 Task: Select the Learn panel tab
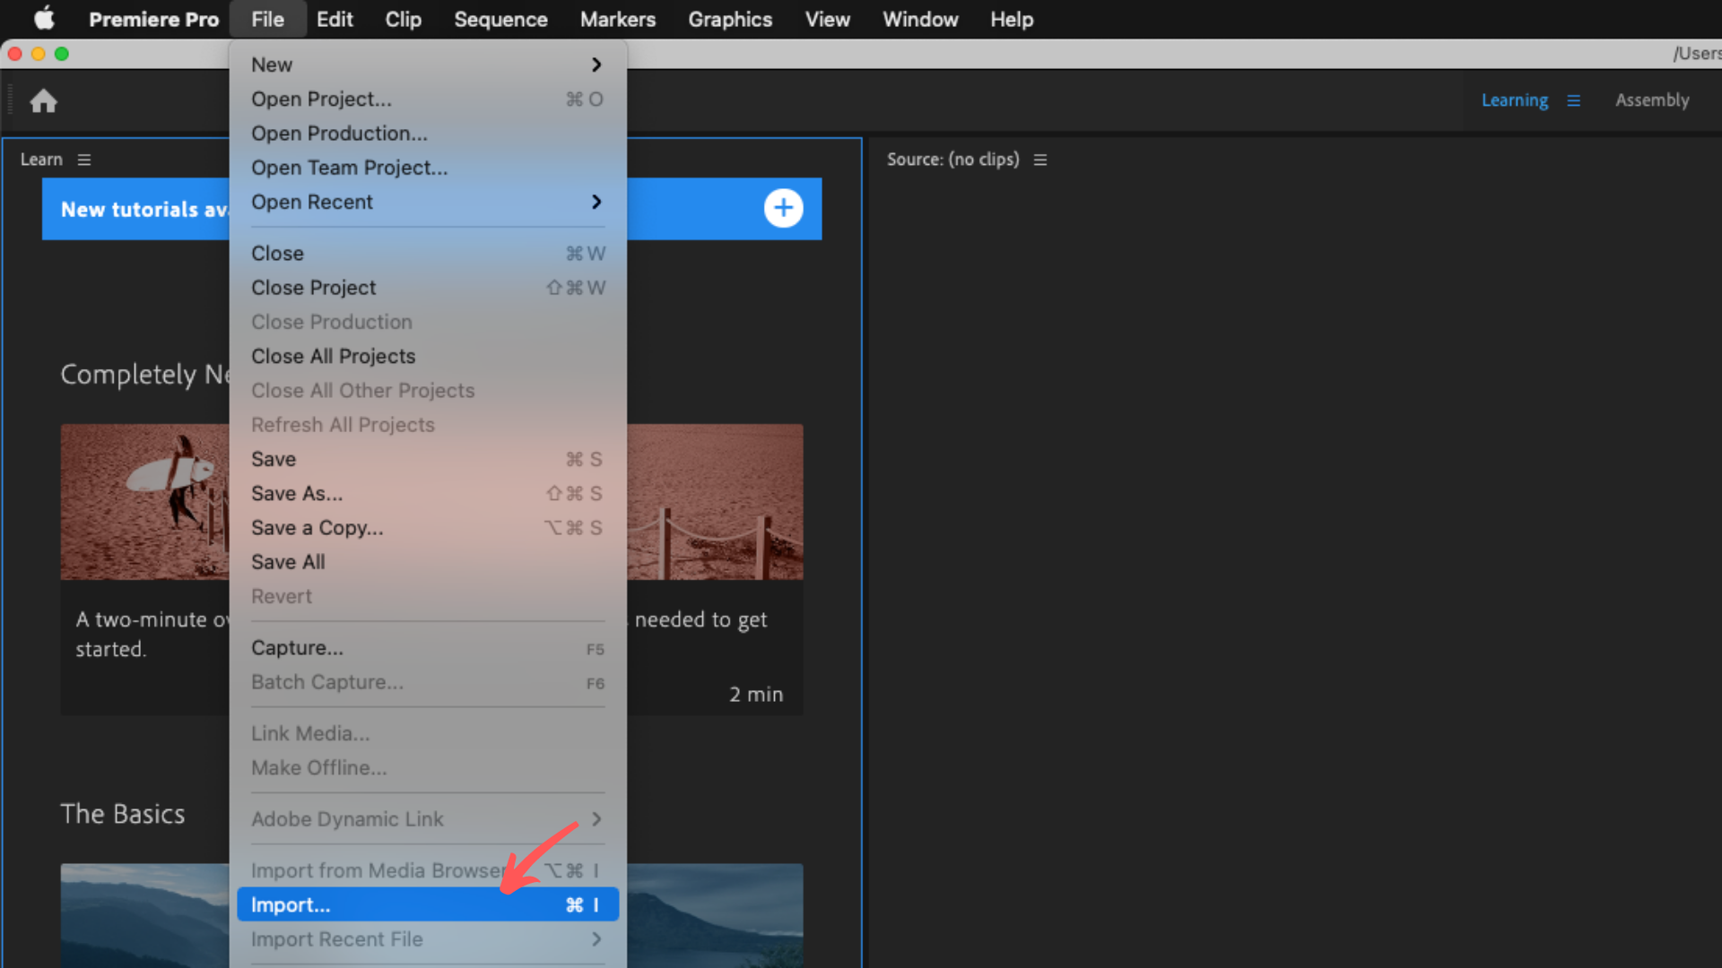pos(41,160)
